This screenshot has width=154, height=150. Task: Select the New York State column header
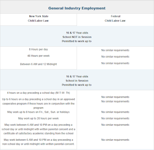tap(38, 19)
